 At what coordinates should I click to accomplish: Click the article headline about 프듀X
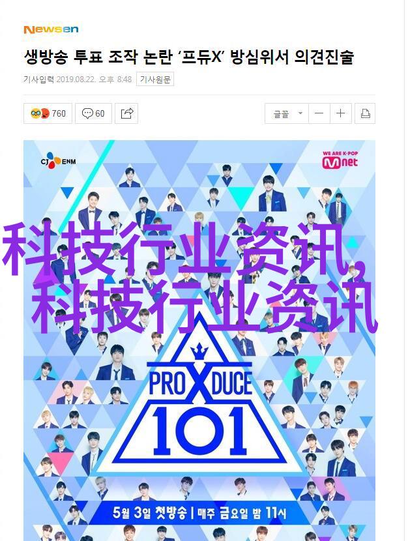click(x=189, y=57)
